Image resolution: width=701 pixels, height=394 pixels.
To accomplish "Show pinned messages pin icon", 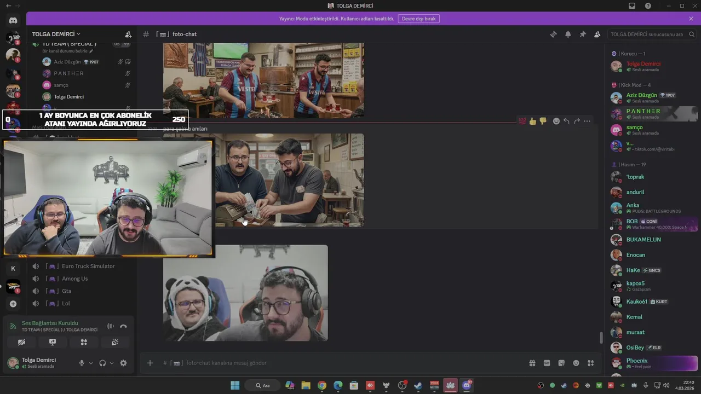I will (583, 34).
